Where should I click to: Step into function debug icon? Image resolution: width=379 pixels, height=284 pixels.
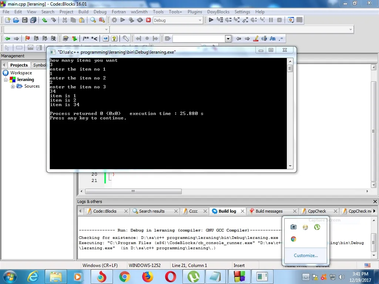click(237, 20)
